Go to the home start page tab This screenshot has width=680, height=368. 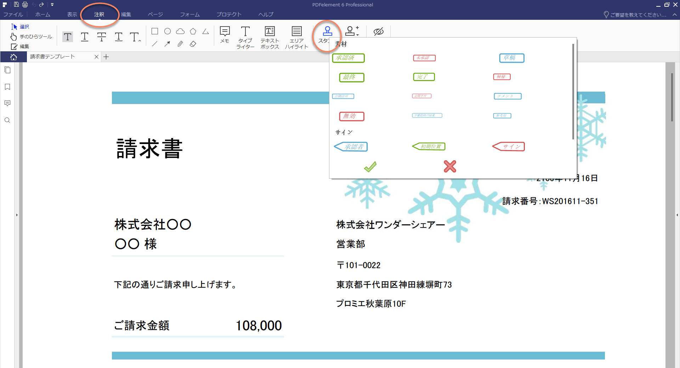13,57
